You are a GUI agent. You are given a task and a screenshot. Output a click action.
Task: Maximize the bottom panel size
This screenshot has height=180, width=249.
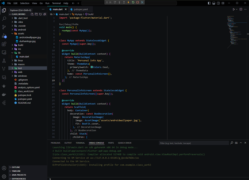click(x=241, y=143)
